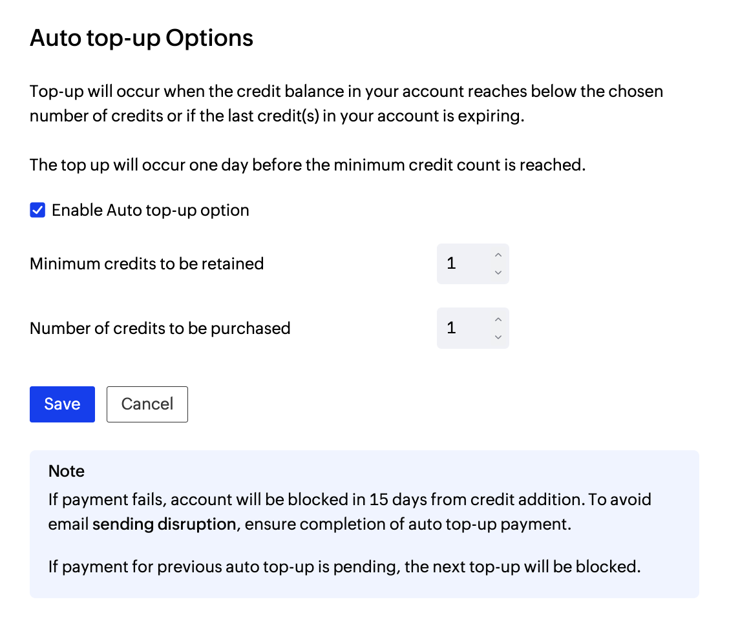The image size is (729, 624).
Task: Decrease Minimum credits to be retained
Action: pos(498,272)
